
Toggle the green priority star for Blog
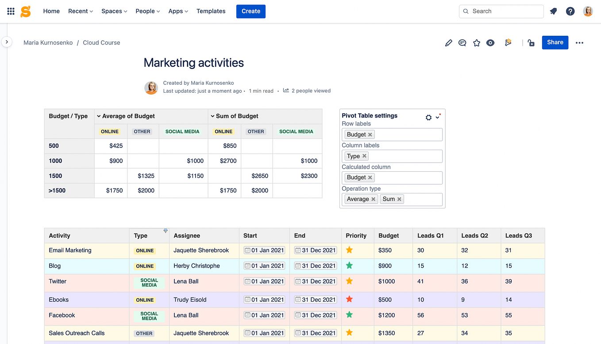click(x=349, y=265)
